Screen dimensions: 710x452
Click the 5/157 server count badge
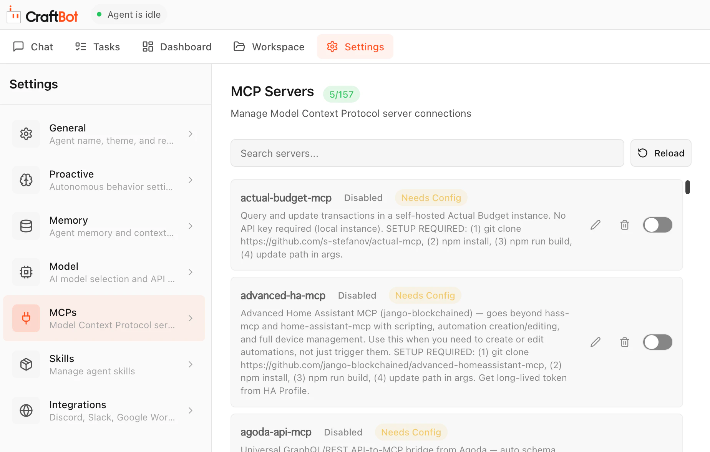point(341,94)
